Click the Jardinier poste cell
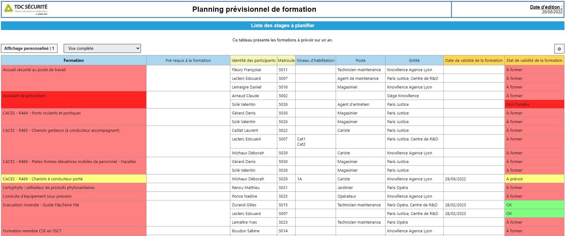The width and height of the screenshot is (566, 236). coord(360,187)
